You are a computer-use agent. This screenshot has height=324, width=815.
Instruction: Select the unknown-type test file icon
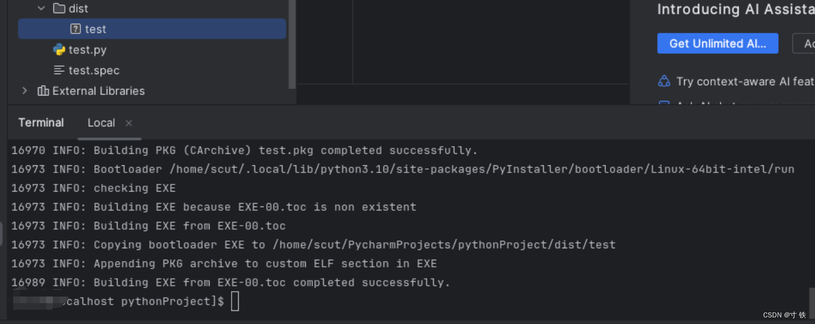76,29
